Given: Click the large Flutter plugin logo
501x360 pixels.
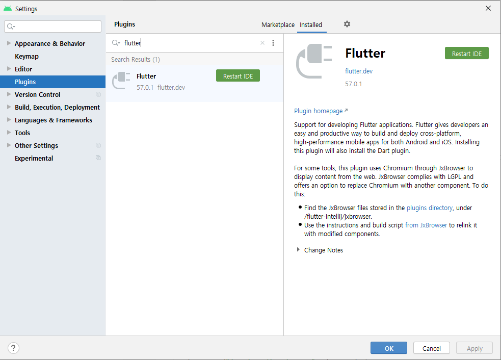Looking at the screenshot, I should click(314, 61).
